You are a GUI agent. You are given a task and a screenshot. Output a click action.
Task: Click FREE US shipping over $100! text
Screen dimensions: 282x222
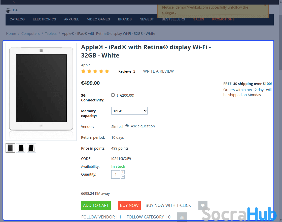pyautogui.click(x=248, y=84)
